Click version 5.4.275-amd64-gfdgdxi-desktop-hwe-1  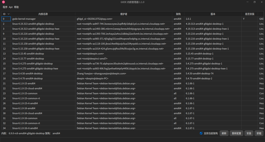point(207,68)
